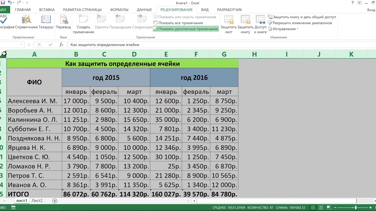Screen dimensions: 376x211
Task: Click the Insert Function fx button
Action: [x=61, y=45]
